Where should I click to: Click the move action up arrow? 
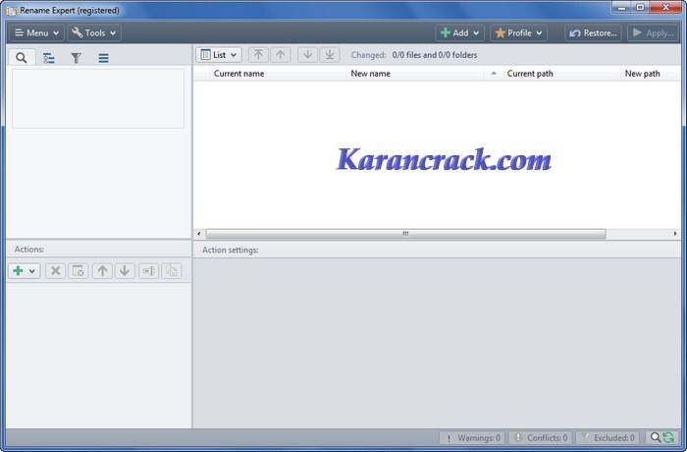102,271
